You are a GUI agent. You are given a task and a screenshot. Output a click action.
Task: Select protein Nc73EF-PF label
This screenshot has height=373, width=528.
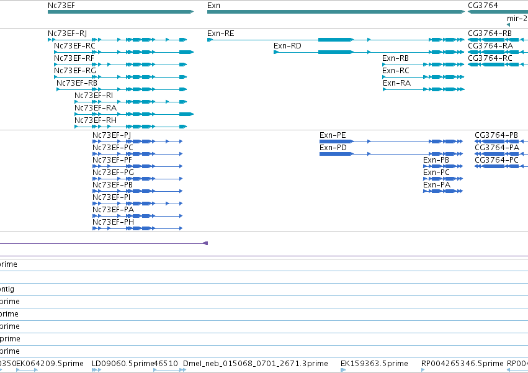(x=112, y=160)
